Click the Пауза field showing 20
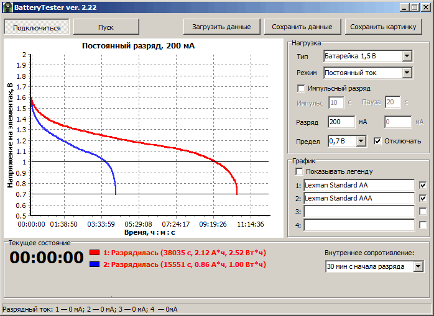 (392, 102)
